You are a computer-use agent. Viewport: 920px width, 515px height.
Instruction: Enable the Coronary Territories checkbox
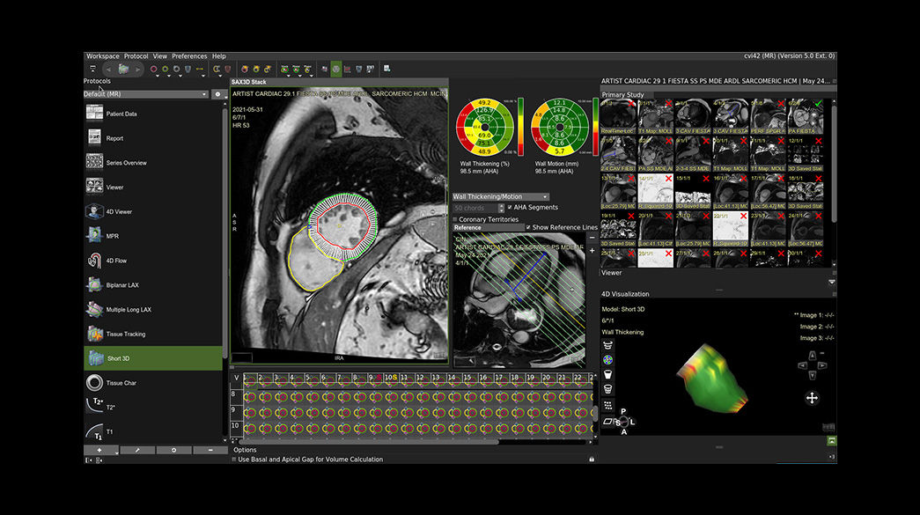[x=455, y=219]
